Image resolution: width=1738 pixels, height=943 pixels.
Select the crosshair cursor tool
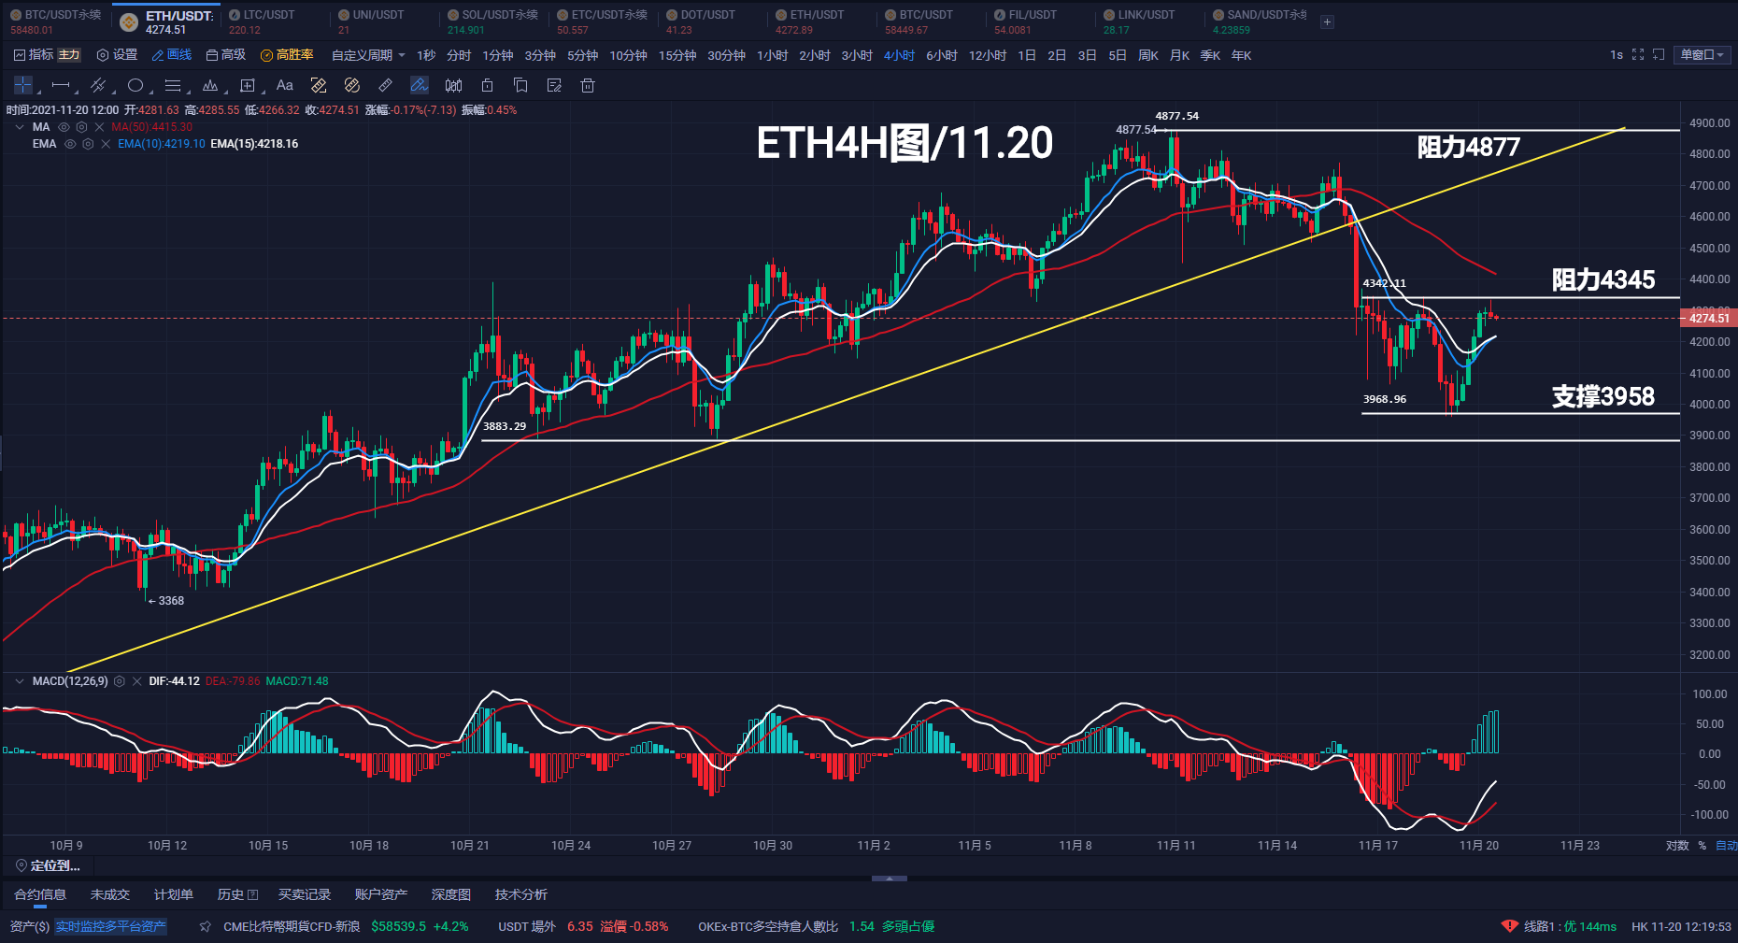(23, 86)
